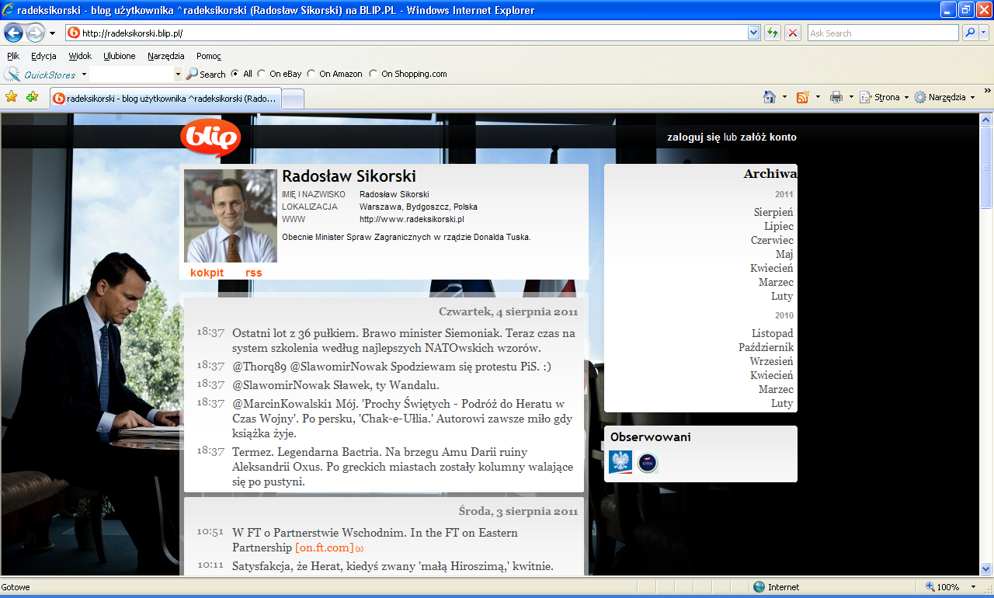Click the zaloguj się login link

[x=694, y=137]
